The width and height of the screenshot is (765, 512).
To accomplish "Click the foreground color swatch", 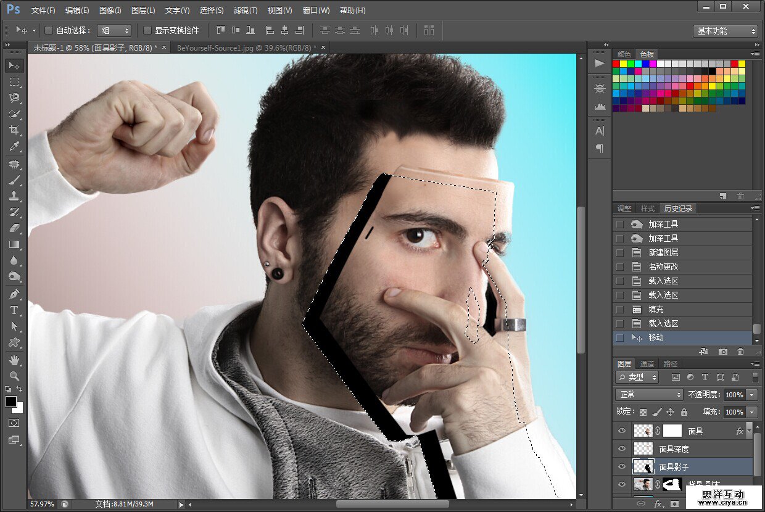I will pyautogui.click(x=11, y=402).
